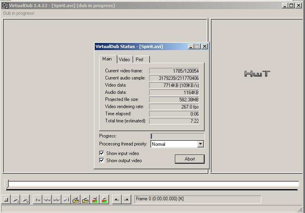305x213 pixels.
Task: Step forward with the double-right arrows icon
Action: (x=57, y=199)
